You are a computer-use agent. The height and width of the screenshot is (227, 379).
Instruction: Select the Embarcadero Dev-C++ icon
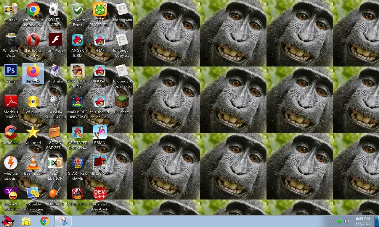100,199
